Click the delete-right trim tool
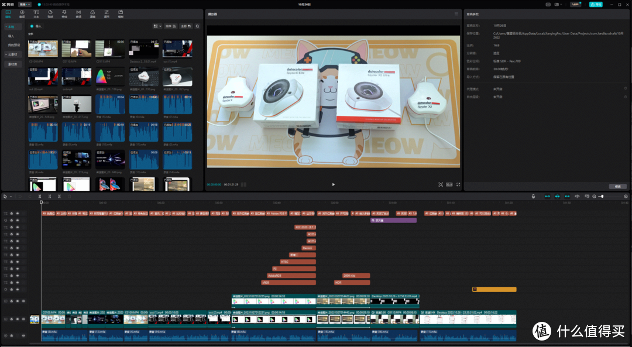The width and height of the screenshot is (632, 347). point(59,196)
